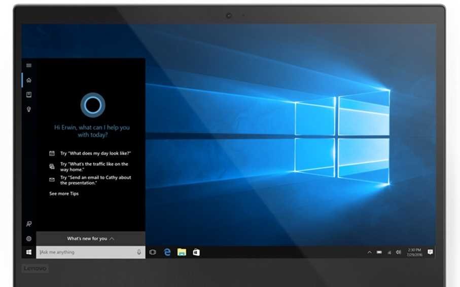
Task: Click the battery icon in system tray
Action: pos(379,252)
